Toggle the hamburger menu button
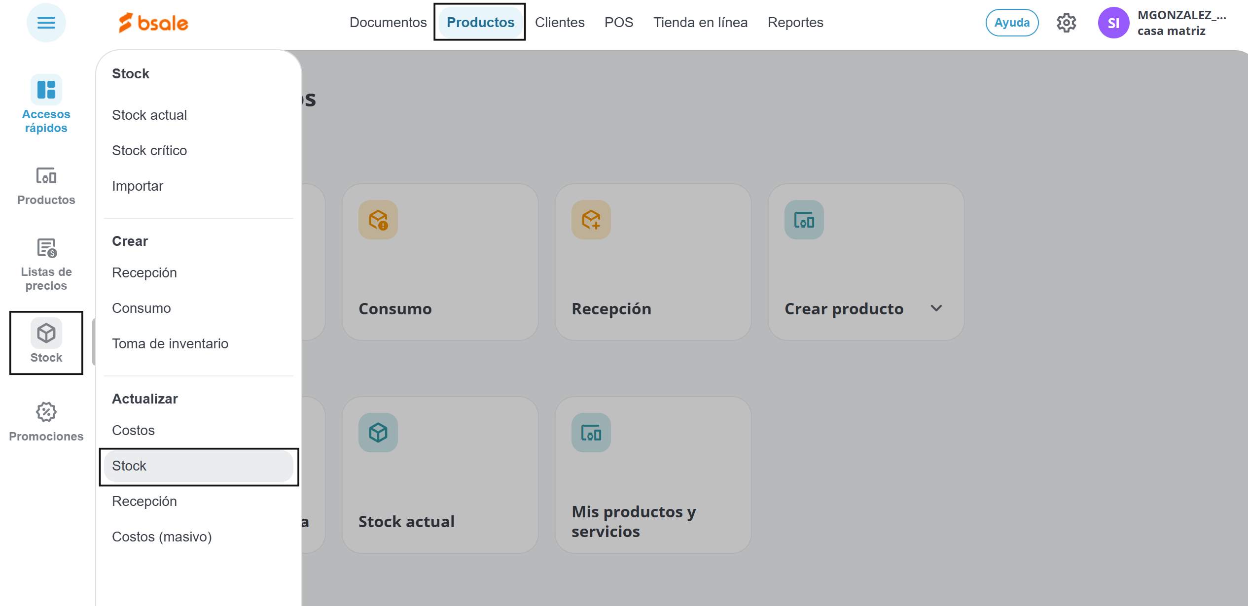1248x606 pixels. (x=46, y=23)
